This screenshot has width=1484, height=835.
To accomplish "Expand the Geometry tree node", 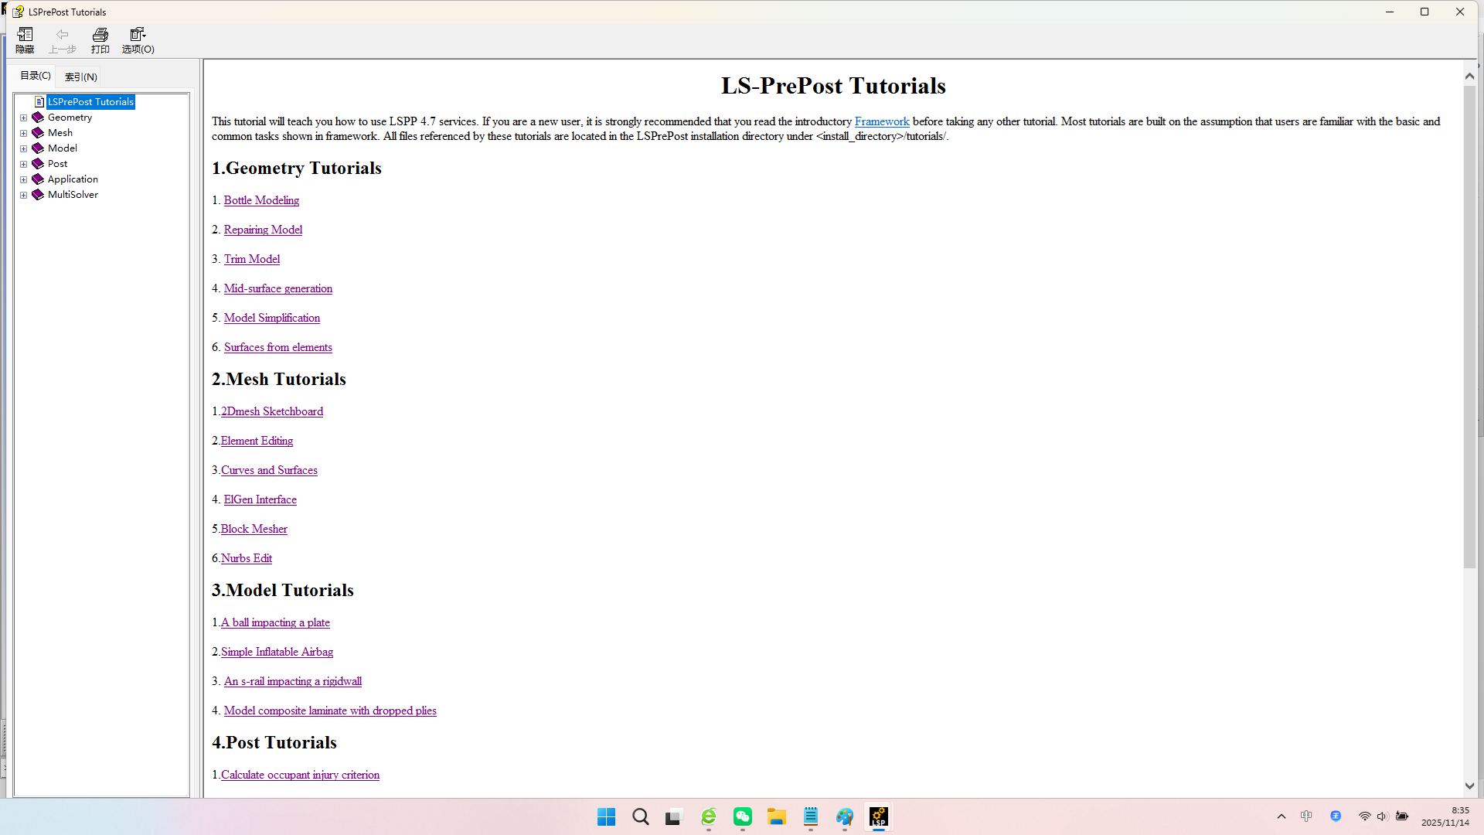I will point(24,118).
